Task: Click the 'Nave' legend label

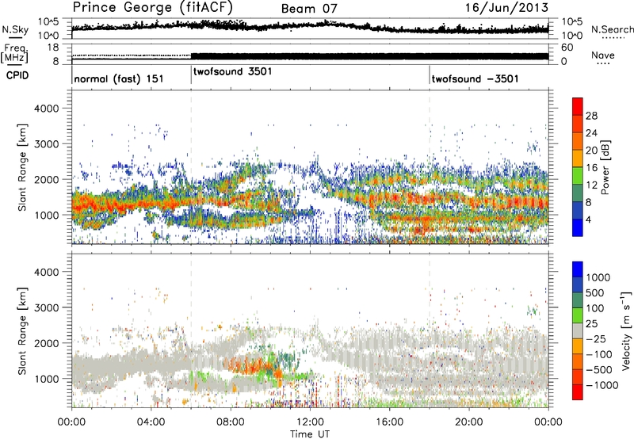Action: pyautogui.click(x=603, y=55)
